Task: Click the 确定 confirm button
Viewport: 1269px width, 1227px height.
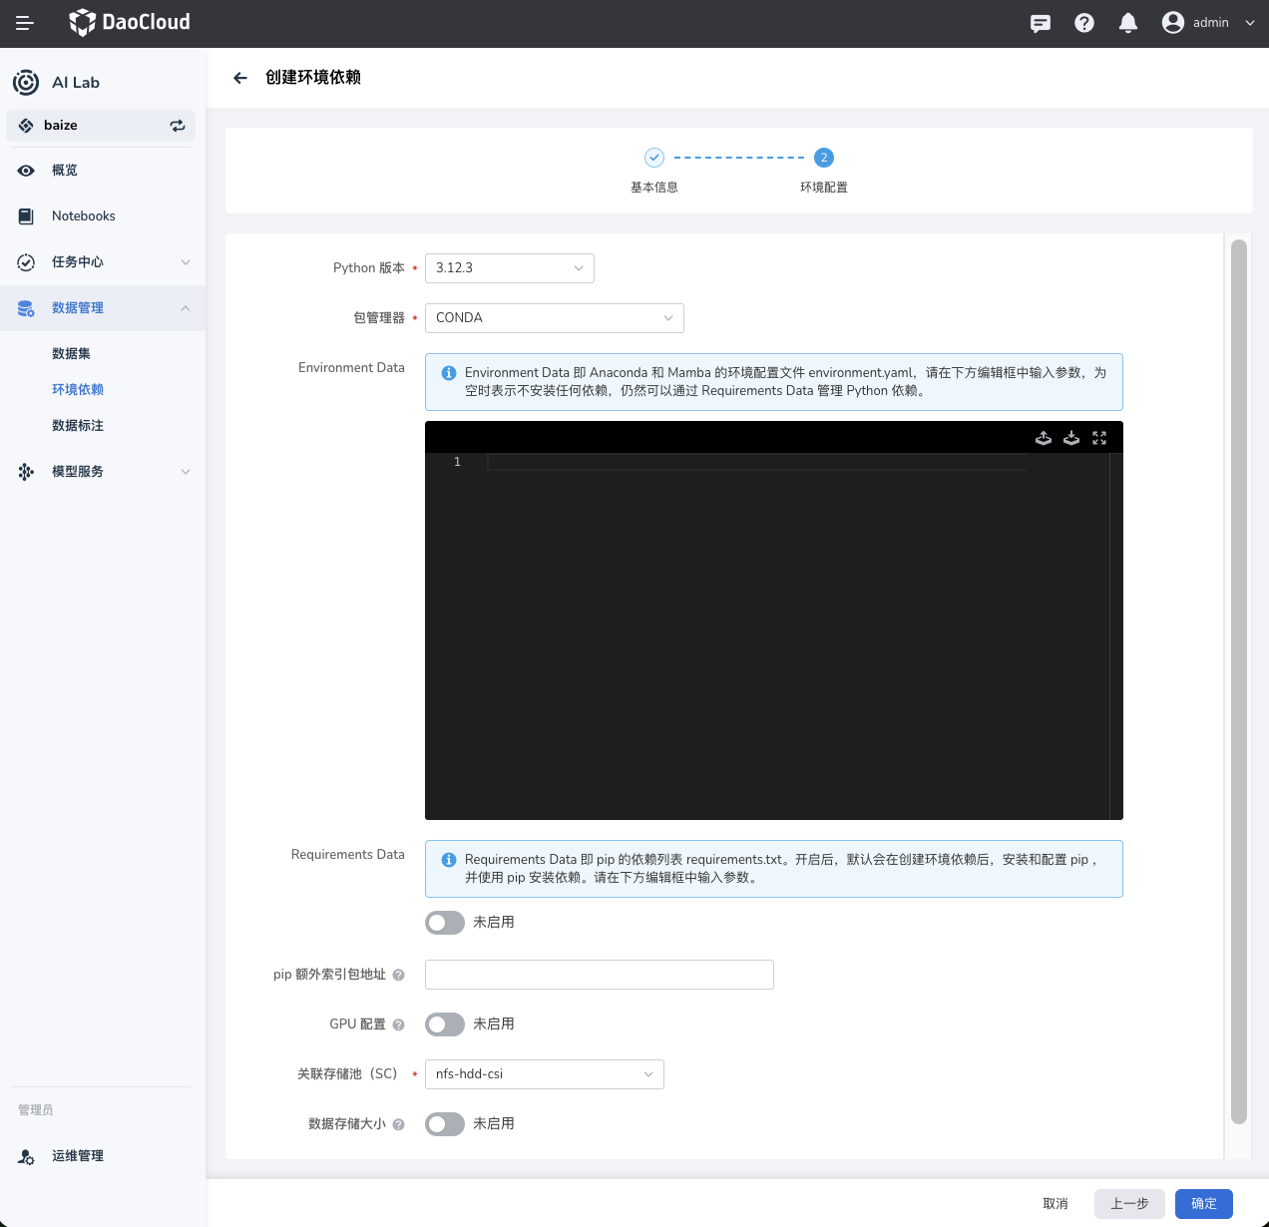Action: coord(1203,1204)
